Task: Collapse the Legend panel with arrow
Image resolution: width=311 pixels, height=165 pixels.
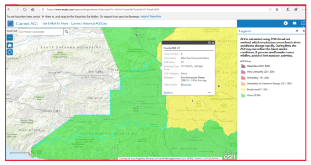Action: (x=297, y=31)
